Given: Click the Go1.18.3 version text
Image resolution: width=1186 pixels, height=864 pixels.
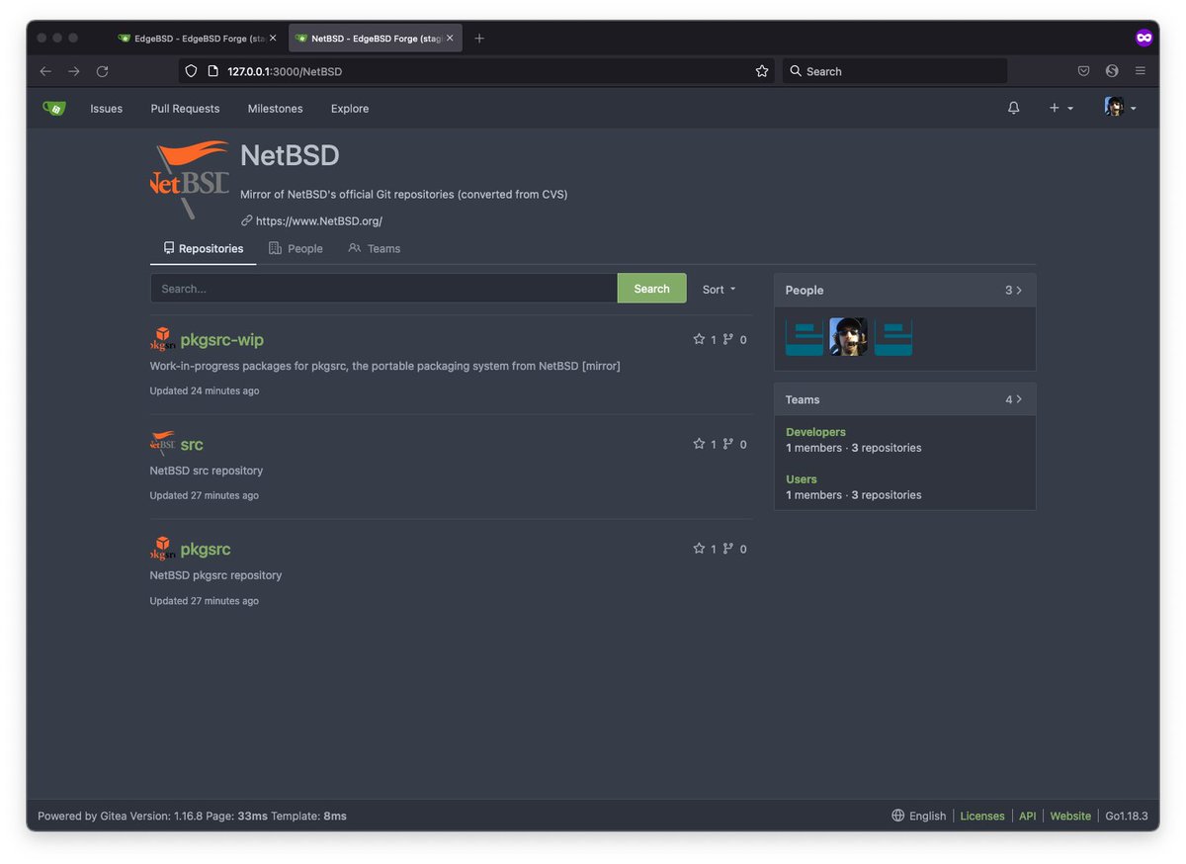Looking at the screenshot, I should (1127, 816).
